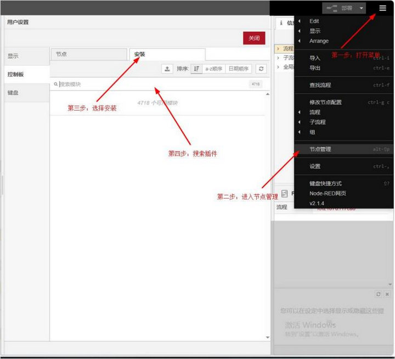Open the hamburger main menu

pyautogui.click(x=382, y=8)
